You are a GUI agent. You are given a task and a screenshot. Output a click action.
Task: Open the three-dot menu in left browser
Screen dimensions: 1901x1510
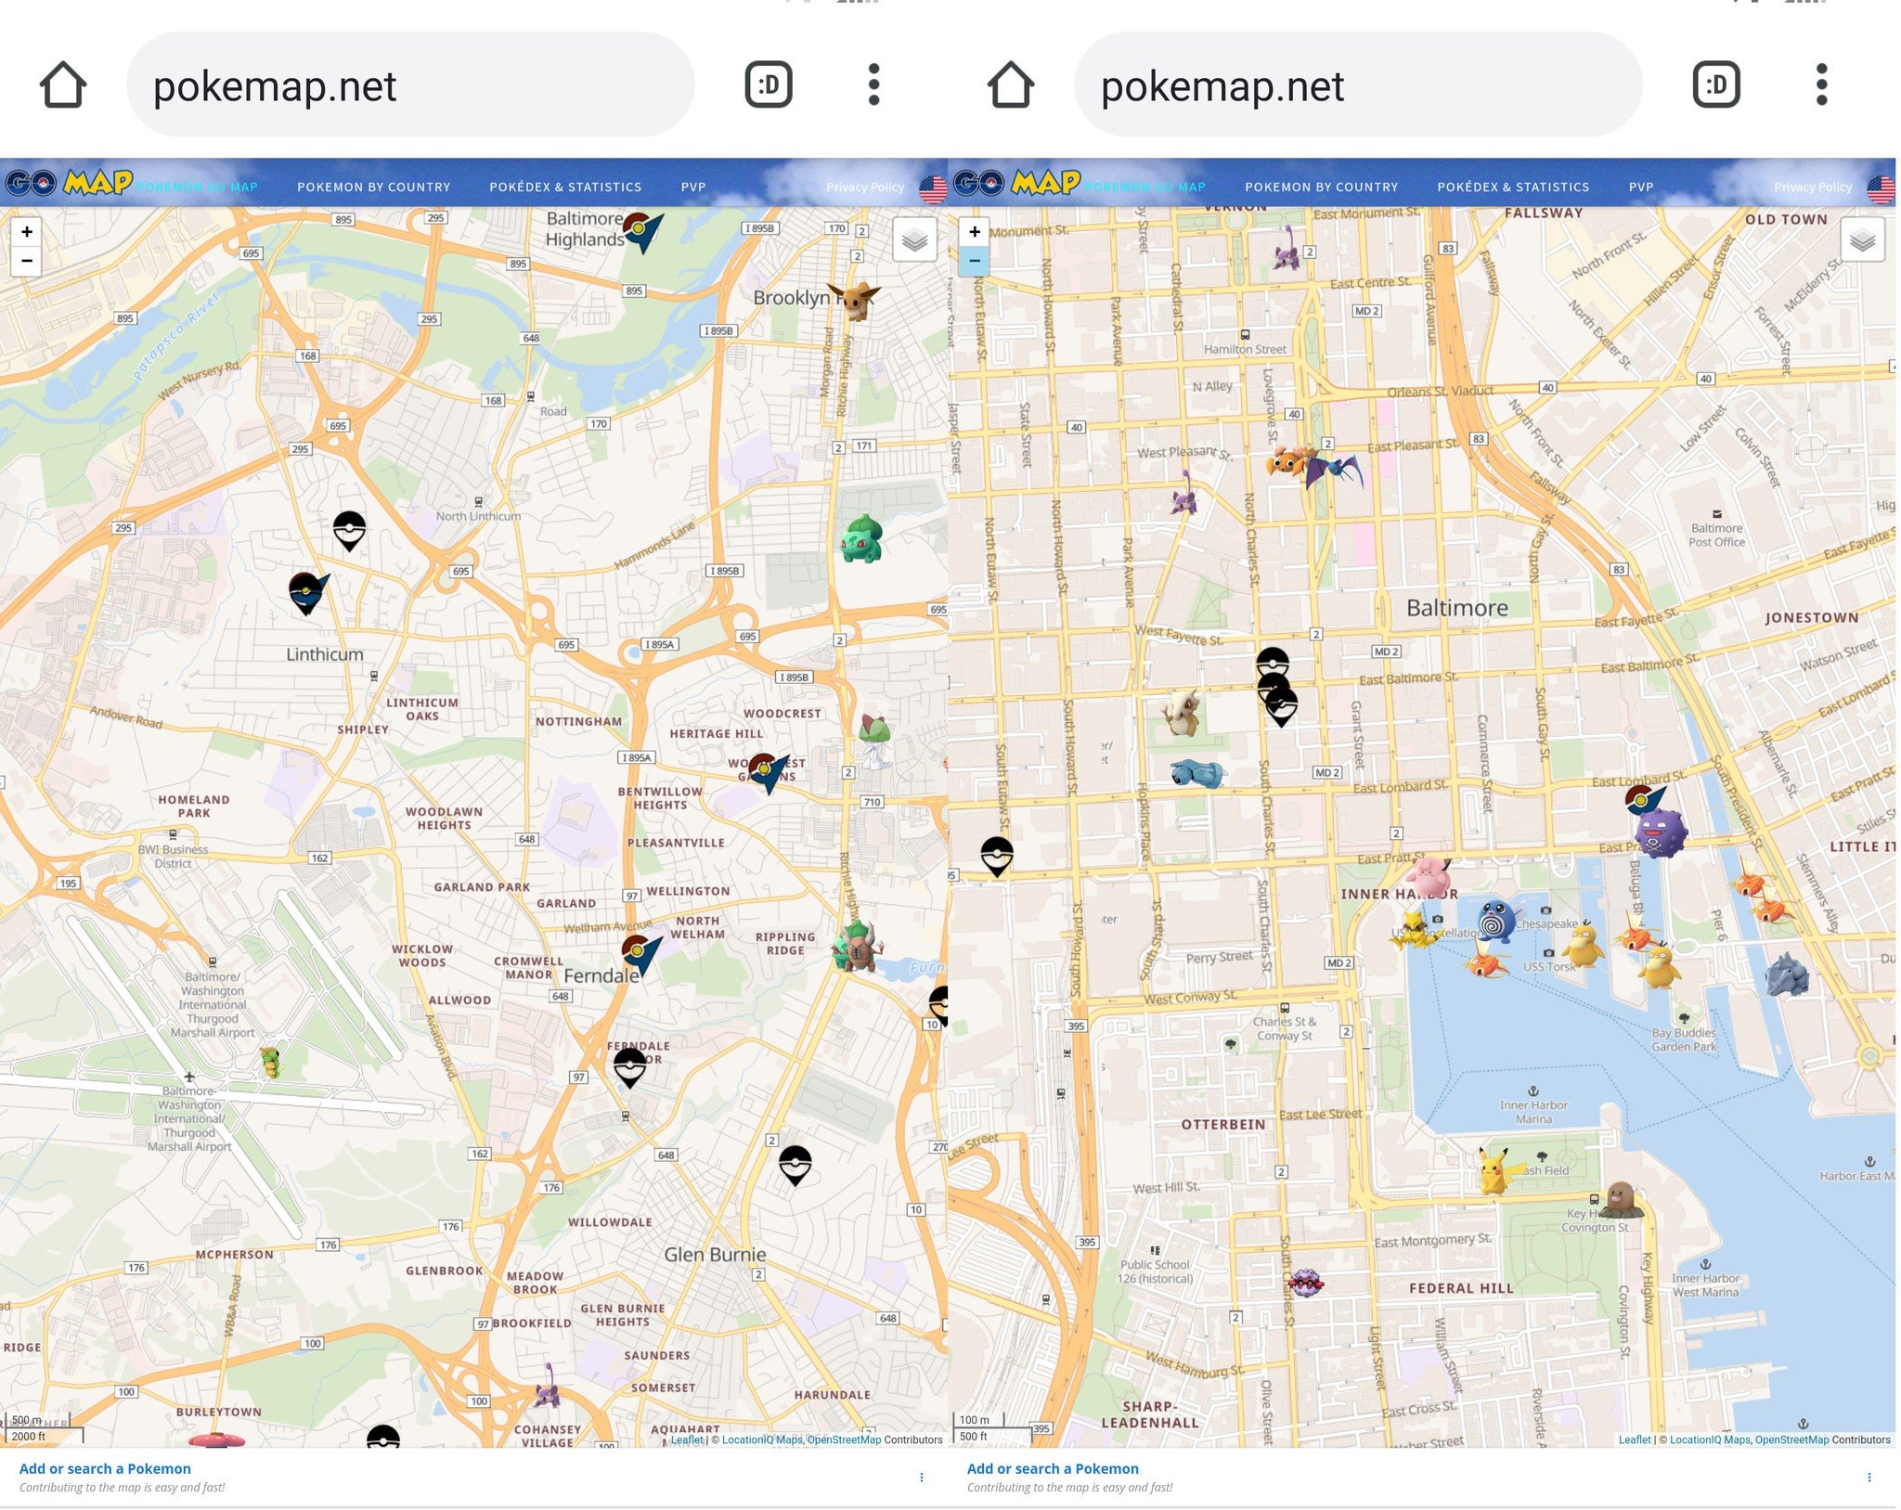pos(873,85)
